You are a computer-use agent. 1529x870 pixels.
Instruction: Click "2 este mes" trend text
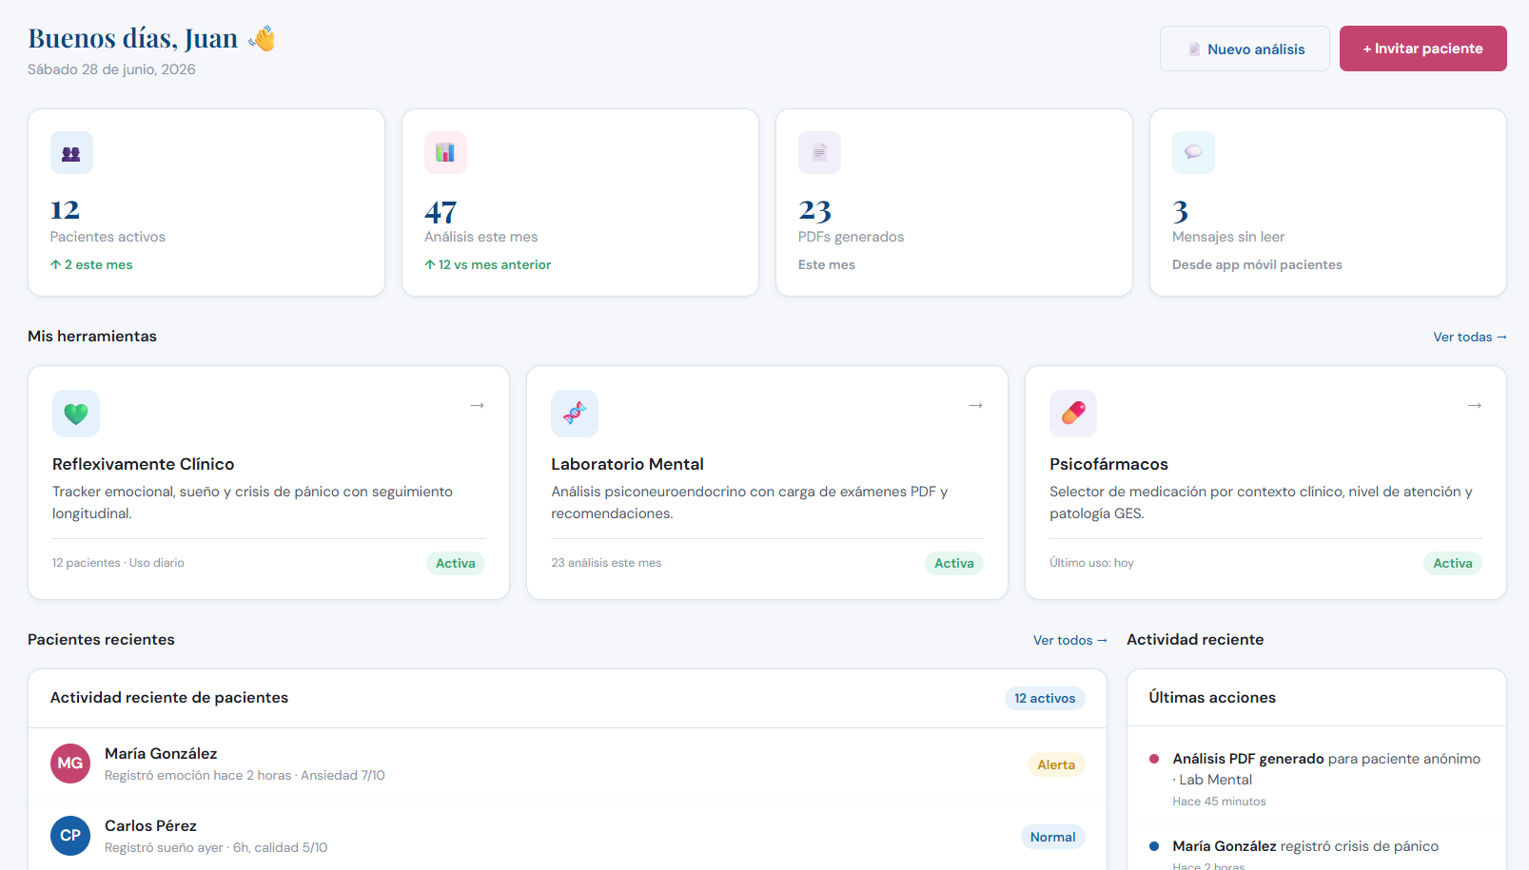[x=91, y=264]
